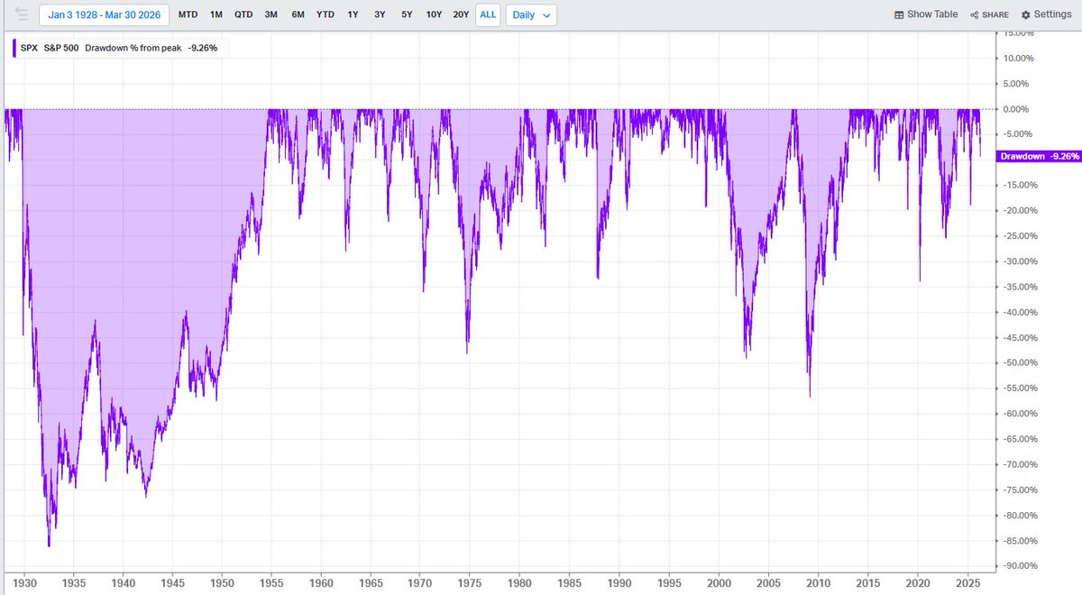Select the 10Y time range
The image size is (1082, 595).
point(434,15)
